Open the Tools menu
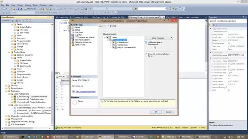 point(35,5)
